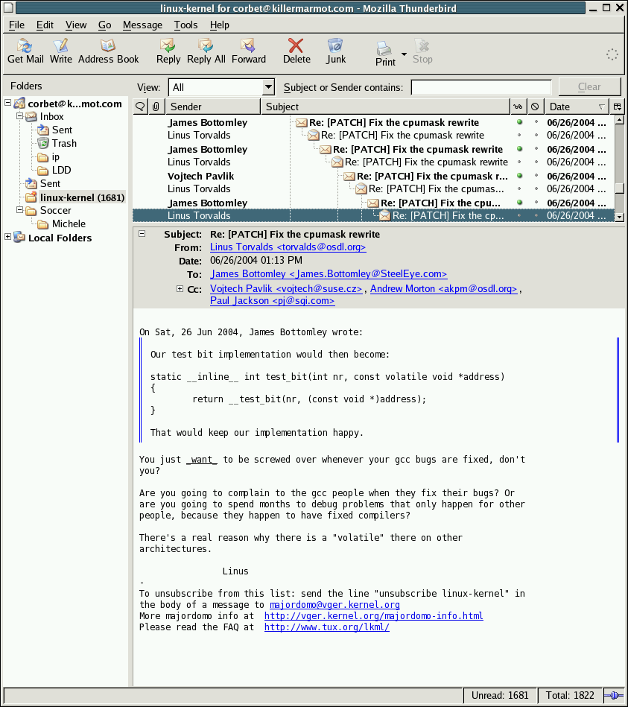Open the majordomo@vger.kernel.org link

(334, 604)
